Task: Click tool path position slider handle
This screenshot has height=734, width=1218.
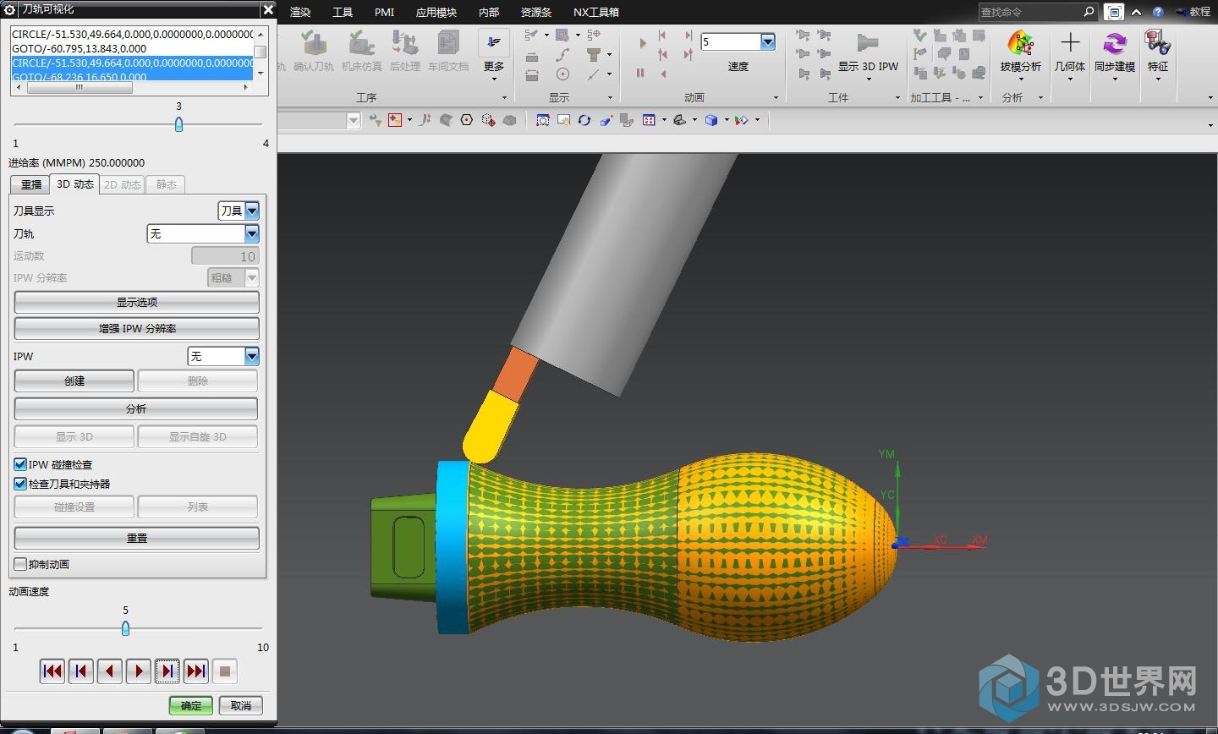Action: pyautogui.click(x=178, y=124)
